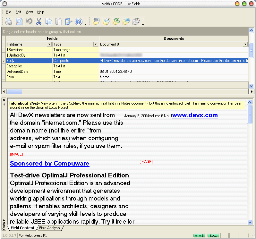
Task: Click the green maximize window button
Action: (x=244, y=4)
